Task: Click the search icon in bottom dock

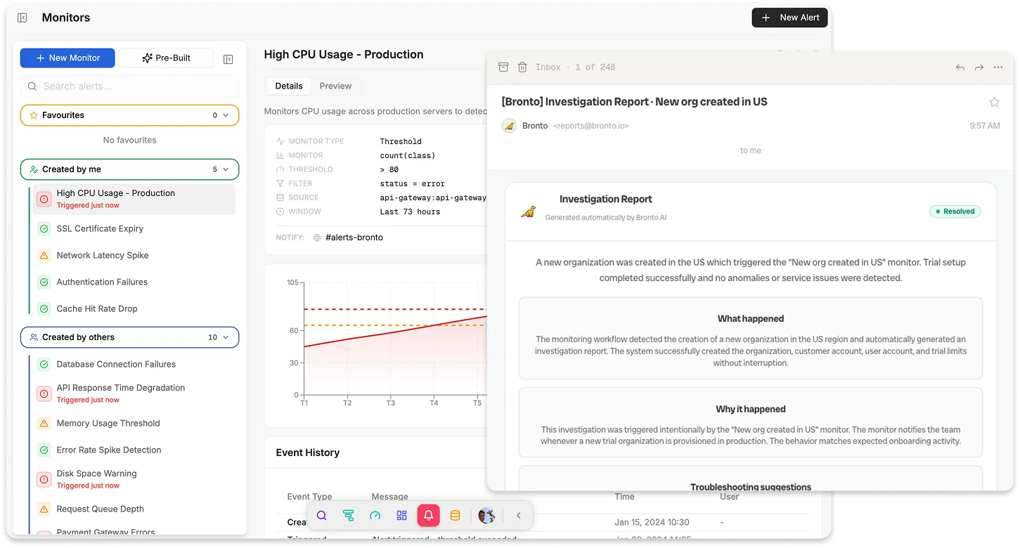Action: click(322, 516)
